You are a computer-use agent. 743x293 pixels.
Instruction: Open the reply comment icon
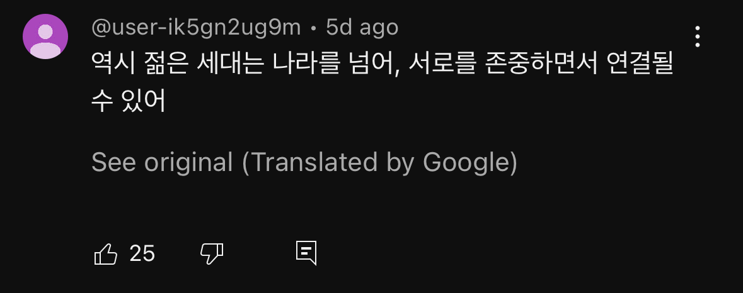tap(306, 253)
